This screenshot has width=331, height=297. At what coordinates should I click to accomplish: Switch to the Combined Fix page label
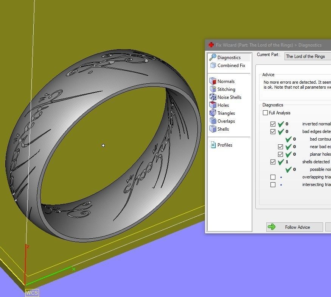[x=232, y=66]
